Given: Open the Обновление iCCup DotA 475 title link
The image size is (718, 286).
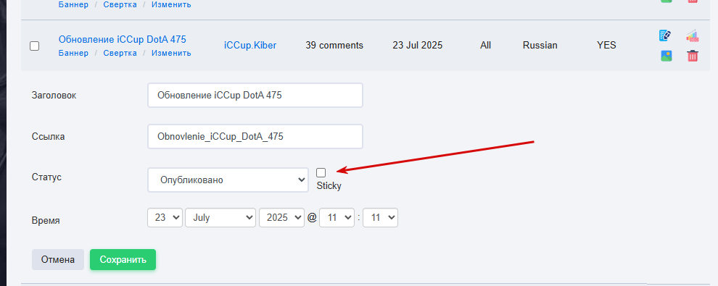Looking at the screenshot, I should 123,39.
